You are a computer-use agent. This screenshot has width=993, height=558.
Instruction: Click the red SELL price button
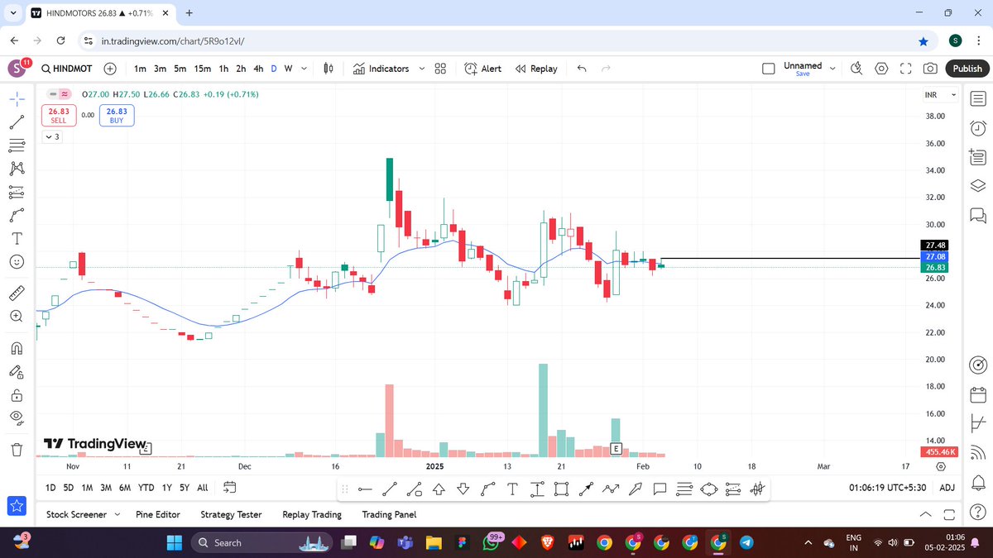click(59, 116)
